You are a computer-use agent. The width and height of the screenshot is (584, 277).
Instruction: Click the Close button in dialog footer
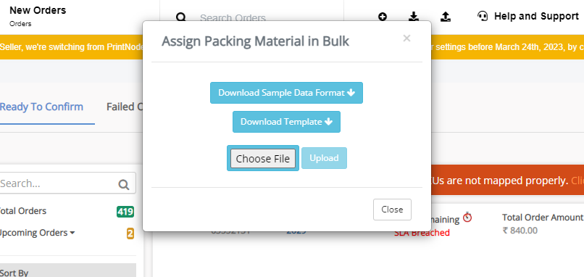(x=392, y=210)
